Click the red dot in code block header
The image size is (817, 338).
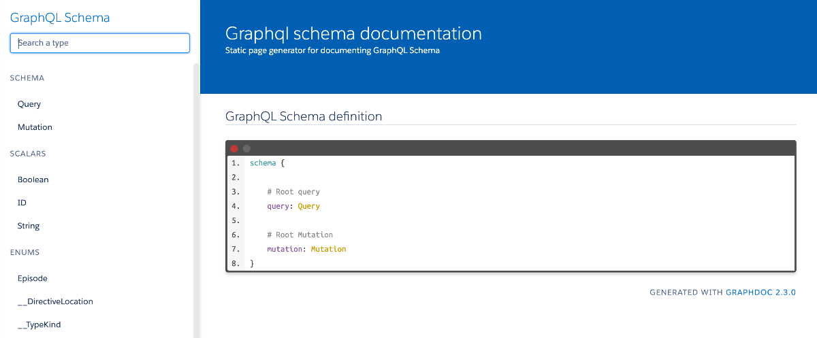pyautogui.click(x=234, y=148)
